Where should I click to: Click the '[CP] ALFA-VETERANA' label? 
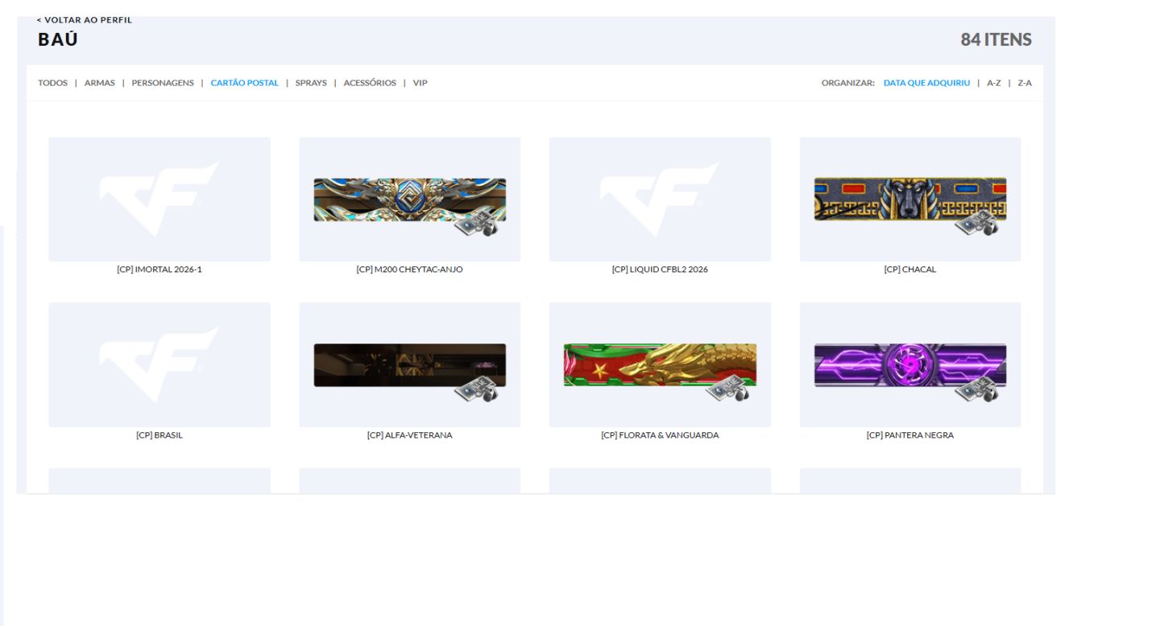410,435
